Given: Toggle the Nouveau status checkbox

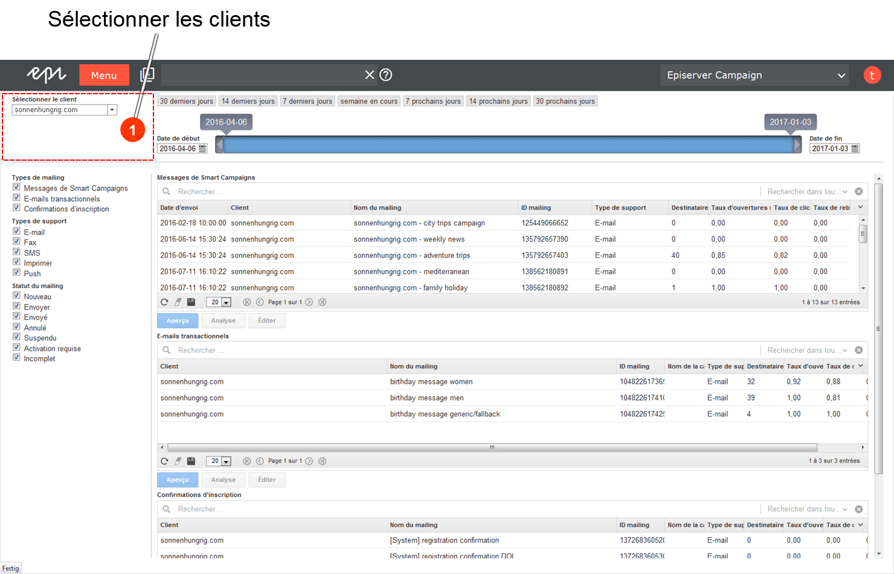Looking at the screenshot, I should (x=16, y=295).
